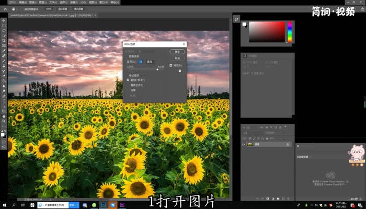Hide the Background layer with eye icon

244,144
